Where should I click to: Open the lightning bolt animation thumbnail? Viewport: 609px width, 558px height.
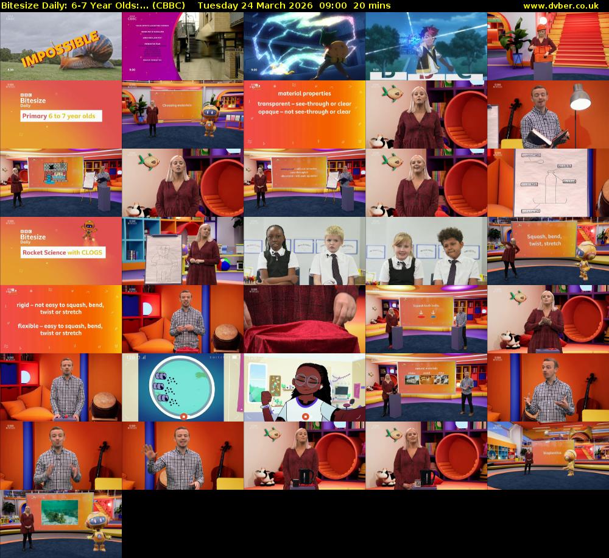(304, 46)
